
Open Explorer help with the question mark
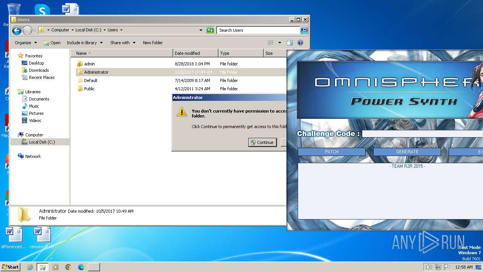[300, 43]
